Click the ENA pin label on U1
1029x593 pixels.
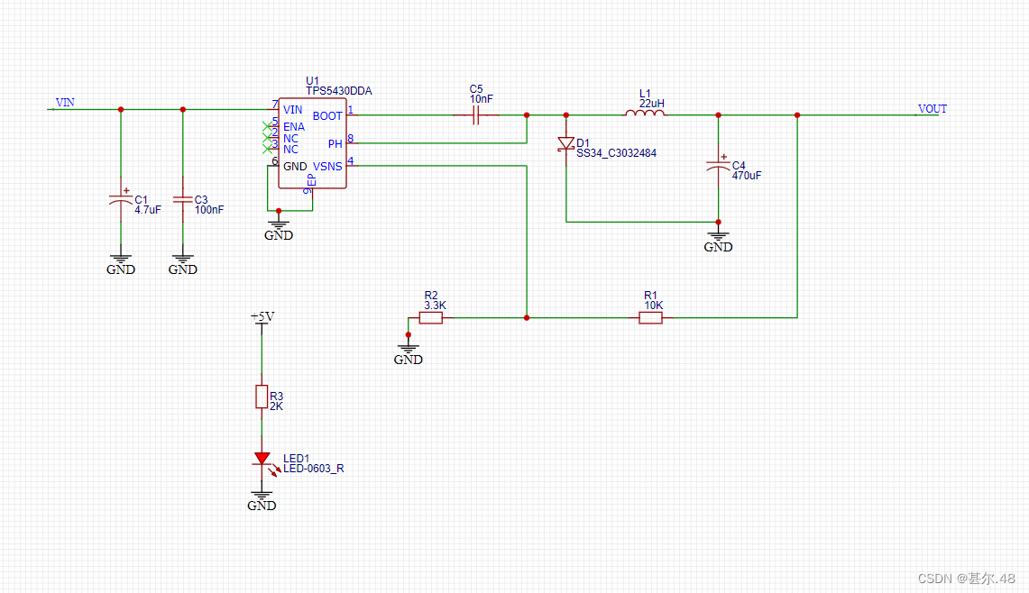click(294, 126)
